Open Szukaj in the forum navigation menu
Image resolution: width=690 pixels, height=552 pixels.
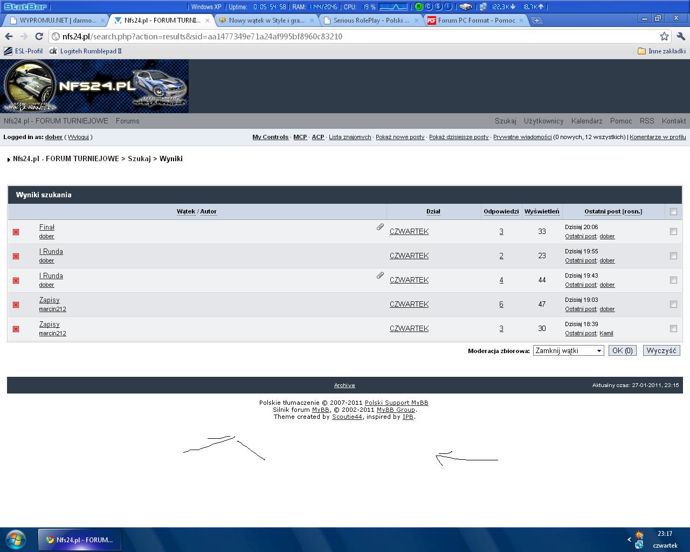505,121
